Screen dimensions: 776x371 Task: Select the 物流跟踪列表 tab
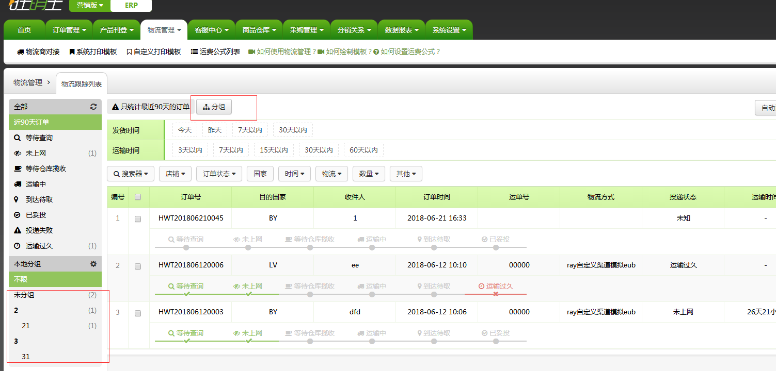(x=82, y=83)
